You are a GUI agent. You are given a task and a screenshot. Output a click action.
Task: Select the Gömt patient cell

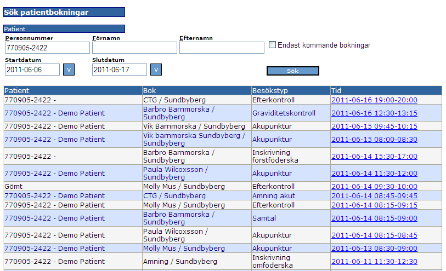coord(73,187)
